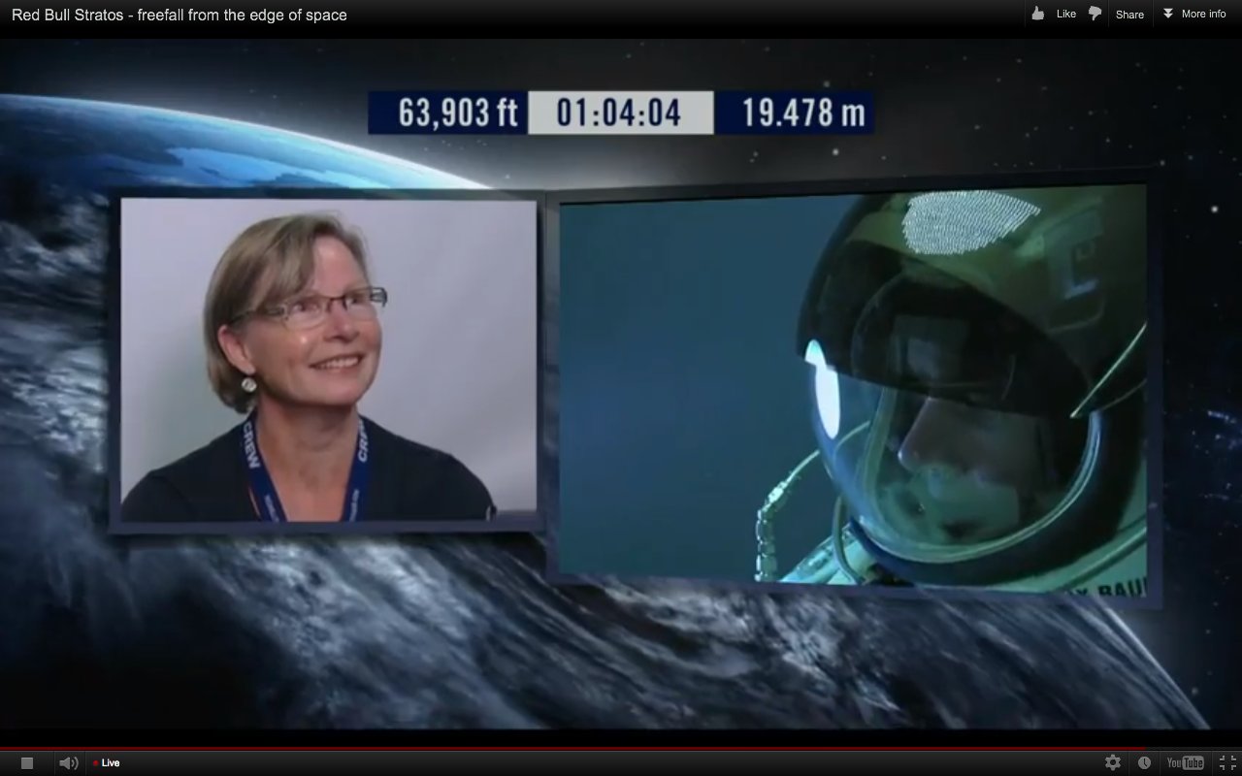Click the Like thumbs-up icon

click(1038, 14)
